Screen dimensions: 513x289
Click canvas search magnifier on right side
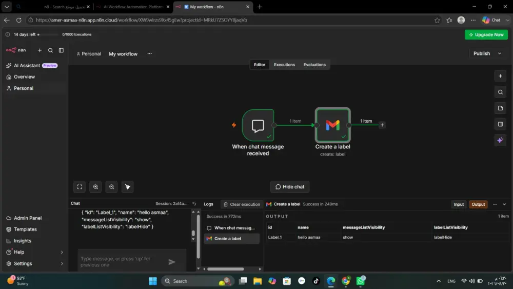point(500,92)
